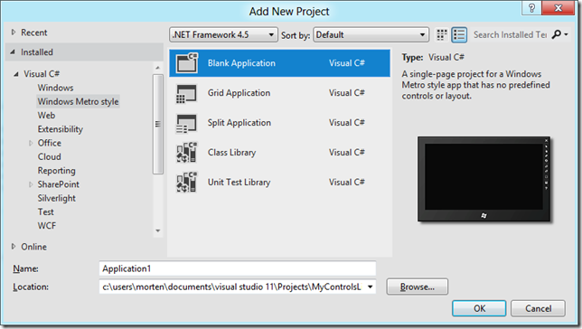Viewport: 582px width, 329px height.
Task: Click the Name field containing Application1
Action: click(238, 268)
